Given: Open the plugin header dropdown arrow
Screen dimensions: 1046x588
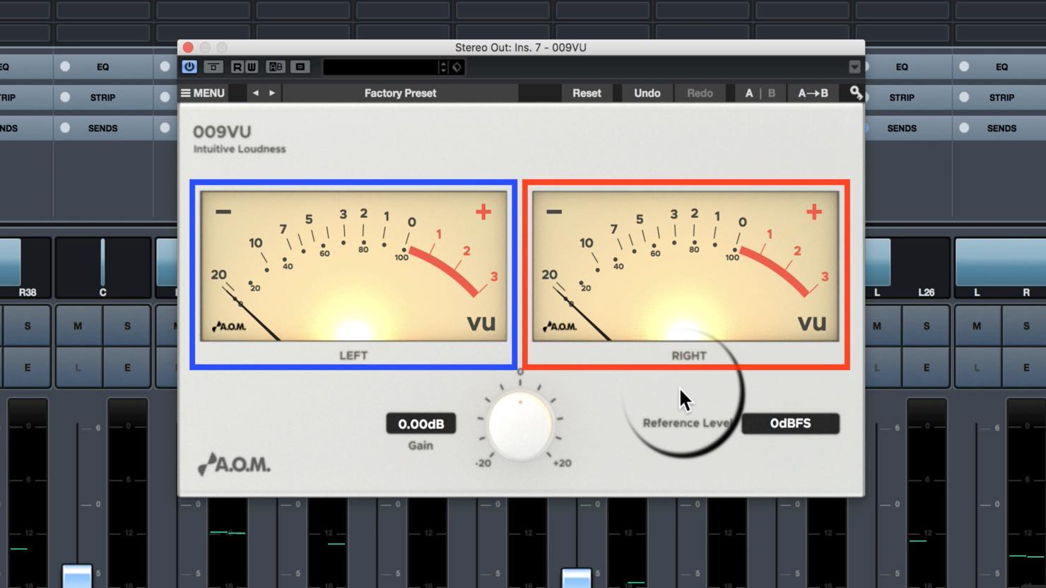Looking at the screenshot, I should point(854,66).
